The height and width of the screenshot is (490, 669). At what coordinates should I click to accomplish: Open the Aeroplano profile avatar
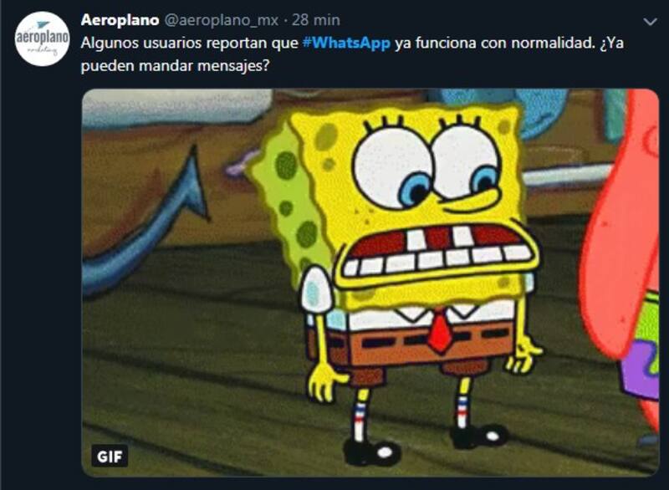coord(42,38)
